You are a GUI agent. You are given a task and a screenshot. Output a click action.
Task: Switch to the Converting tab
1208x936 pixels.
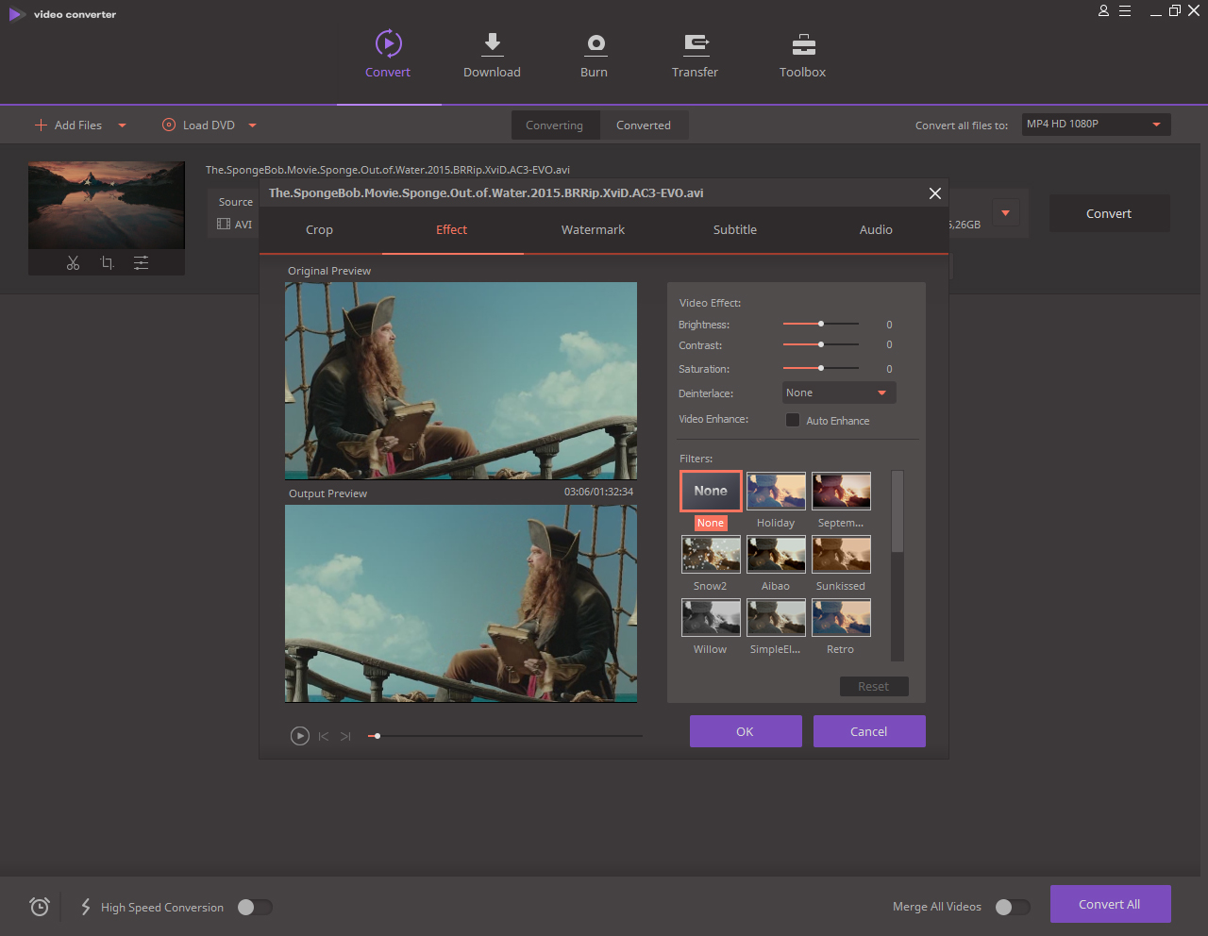coord(555,125)
